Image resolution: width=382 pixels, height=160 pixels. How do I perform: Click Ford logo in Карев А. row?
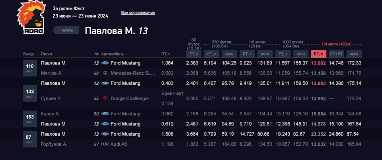105,114
